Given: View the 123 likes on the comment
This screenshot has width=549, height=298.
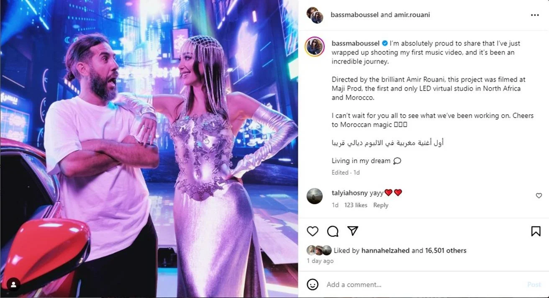Looking at the screenshot, I should point(356,205).
